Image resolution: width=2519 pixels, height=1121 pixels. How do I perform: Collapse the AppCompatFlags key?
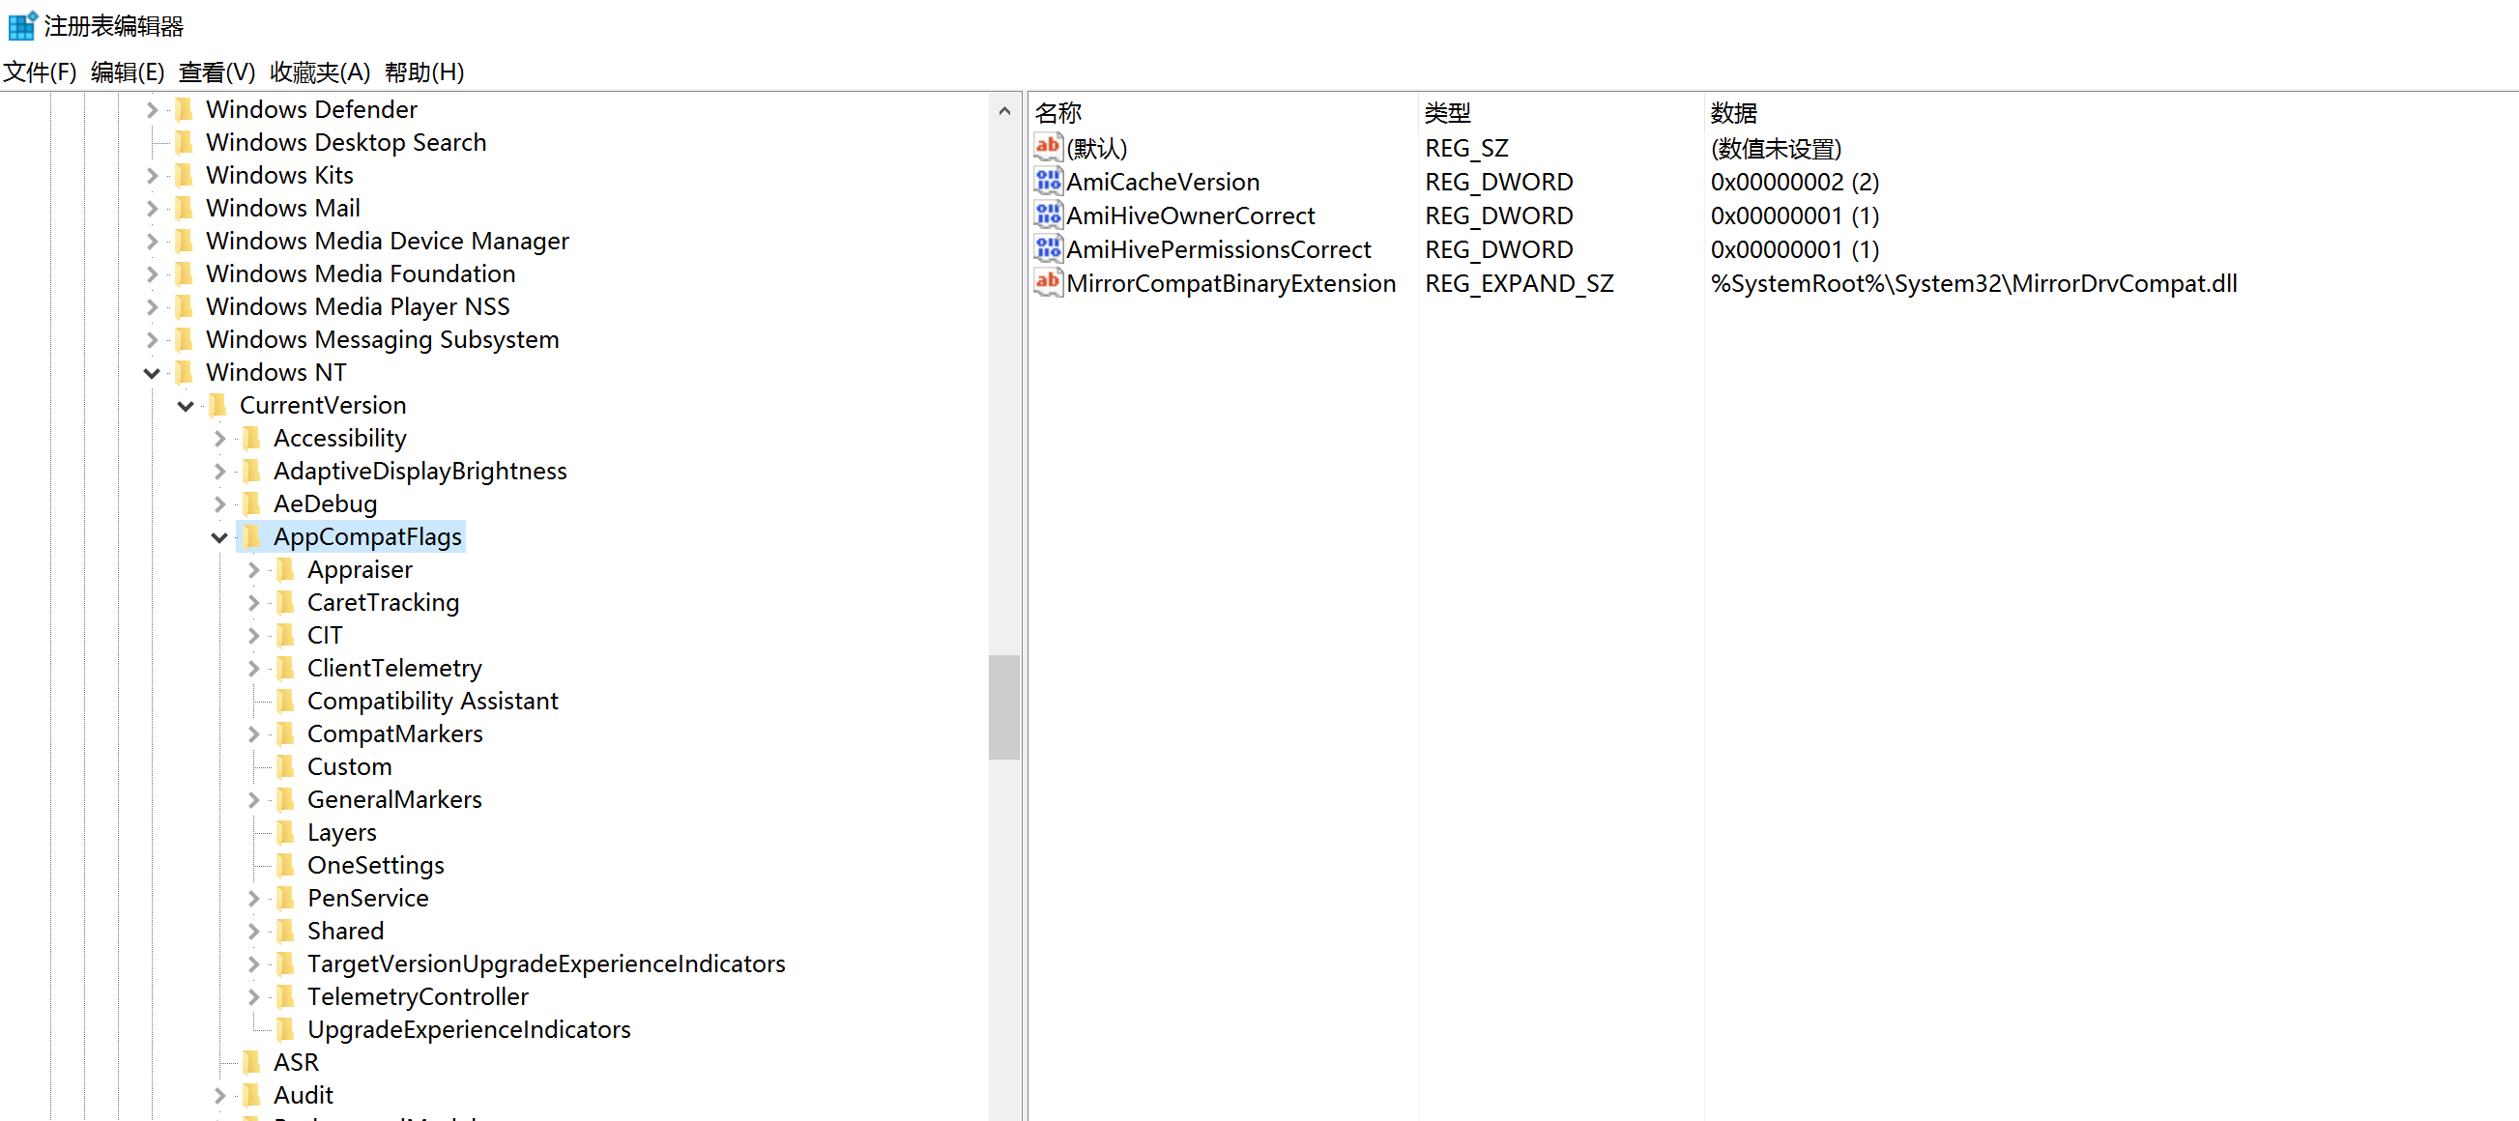219,537
